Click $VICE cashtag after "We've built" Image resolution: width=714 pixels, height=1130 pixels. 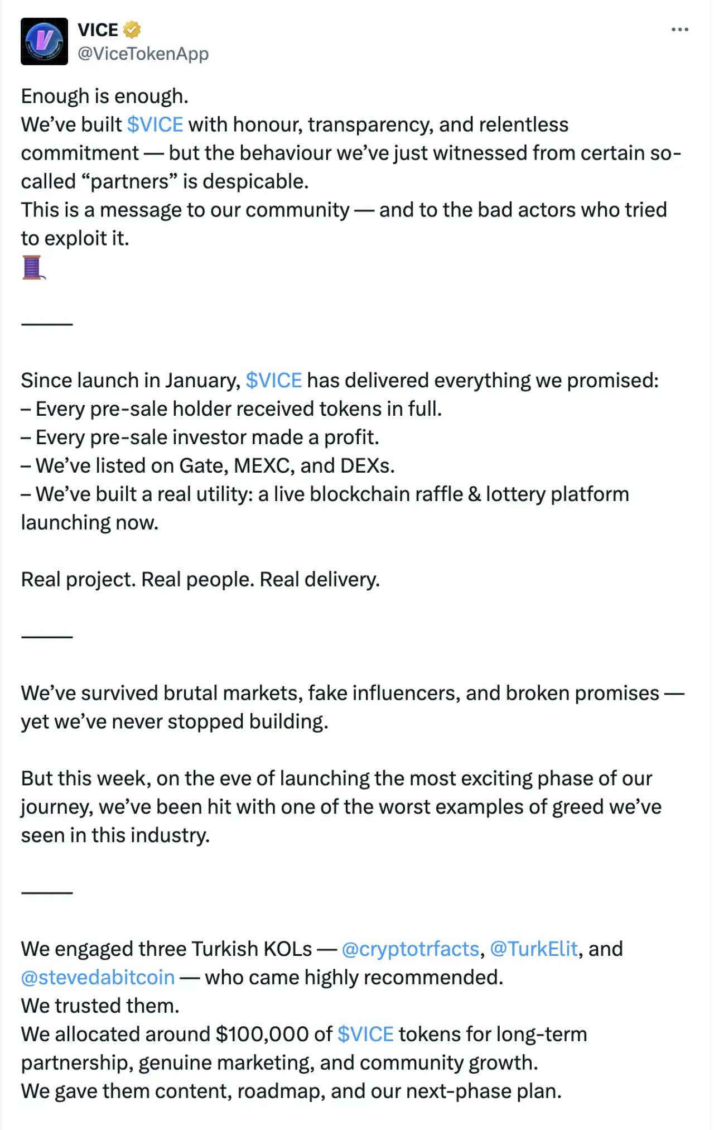tap(155, 124)
